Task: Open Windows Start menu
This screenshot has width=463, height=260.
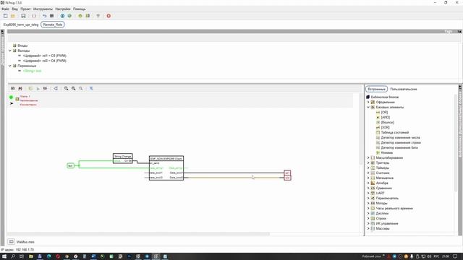Action: tap(4, 256)
